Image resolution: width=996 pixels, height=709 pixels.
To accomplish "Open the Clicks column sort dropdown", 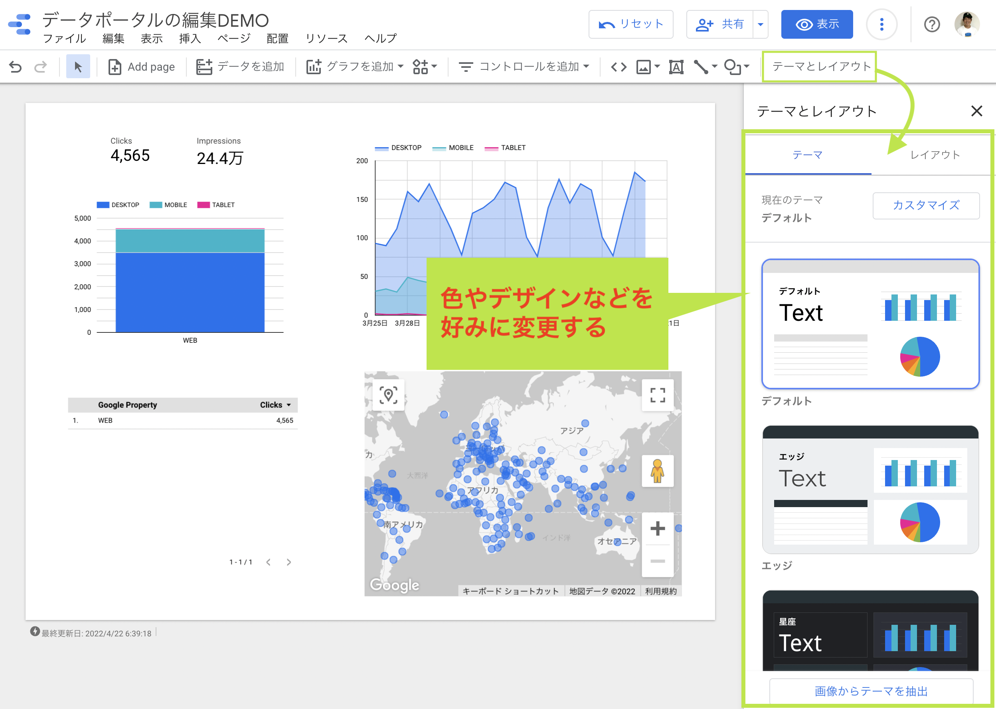I will point(288,405).
